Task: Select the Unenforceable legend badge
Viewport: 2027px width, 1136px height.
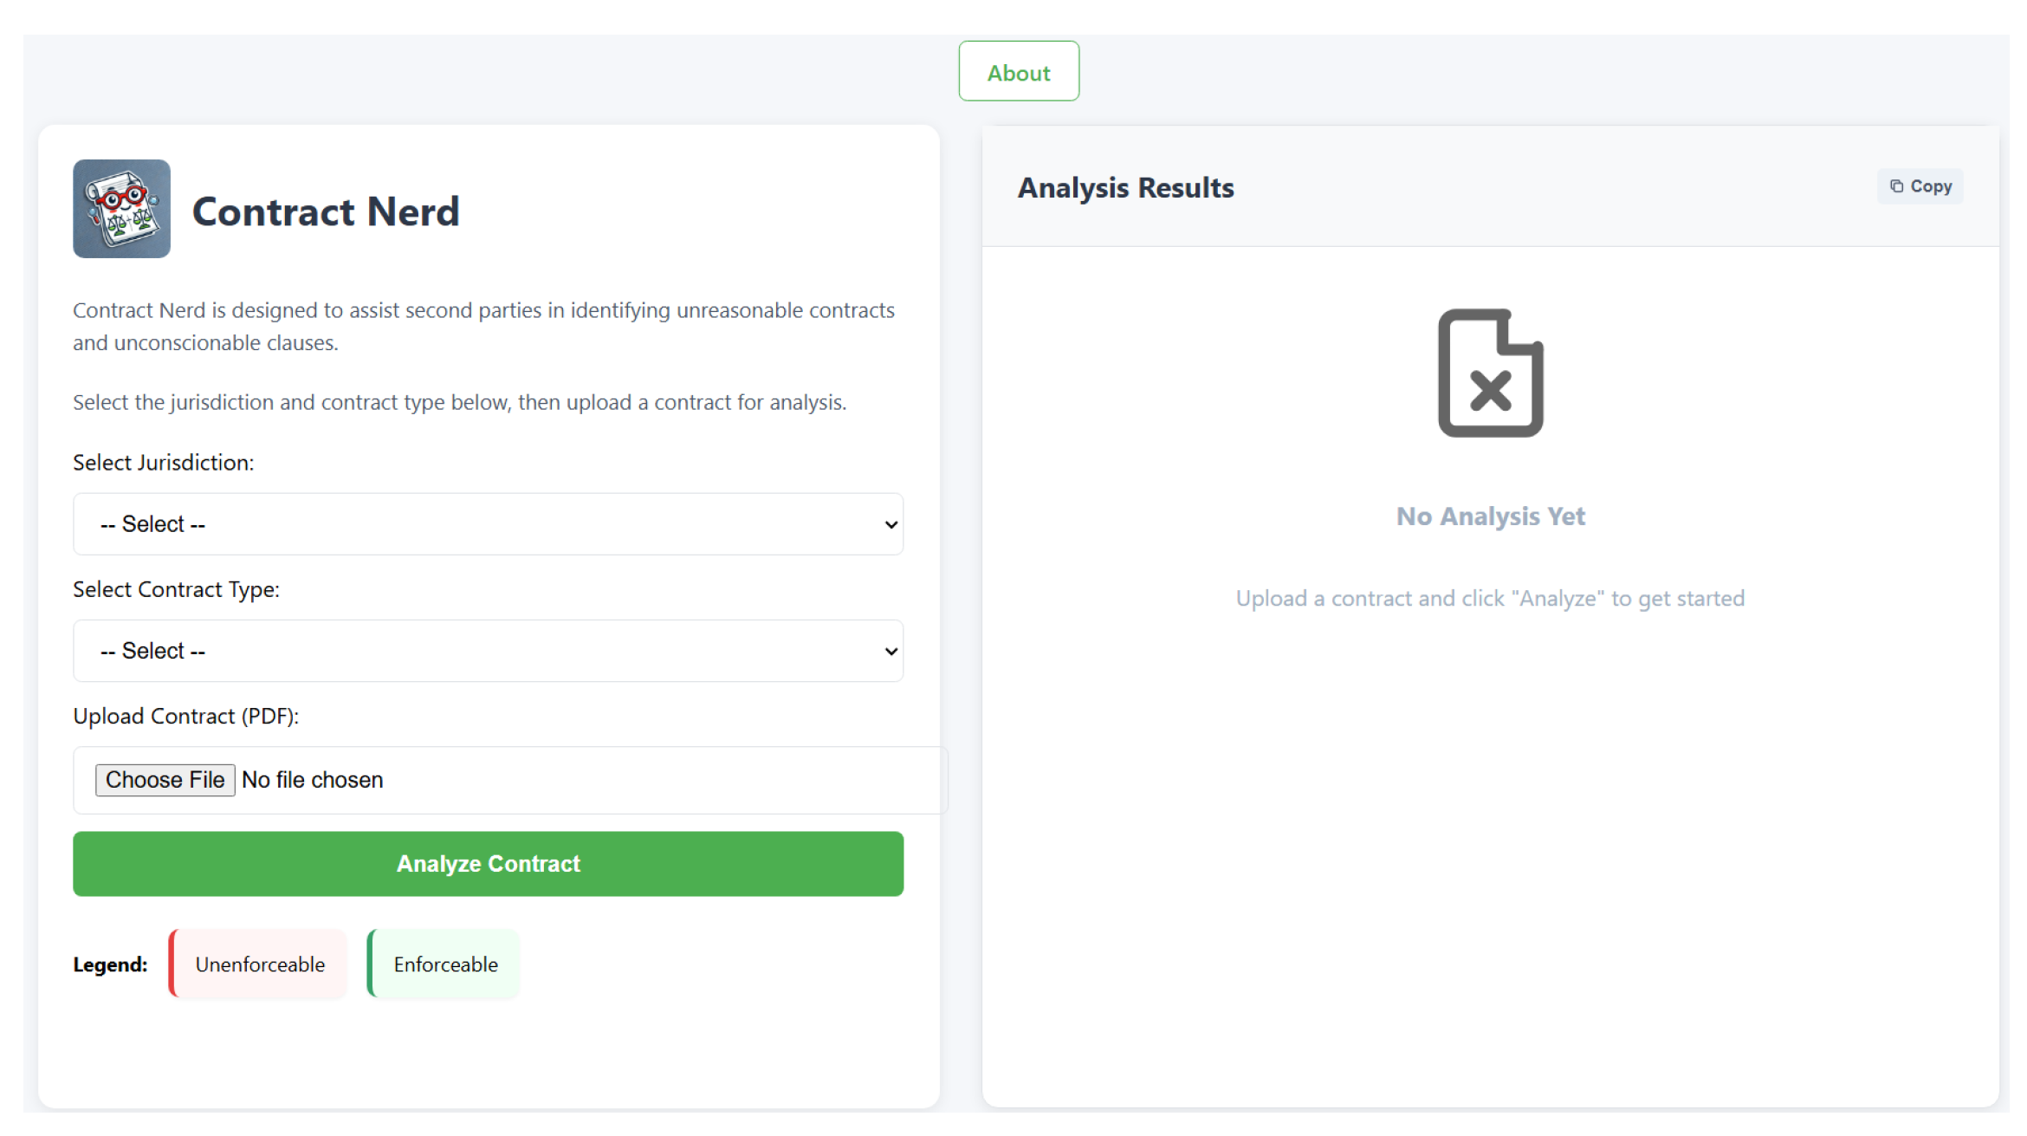Action: [257, 963]
